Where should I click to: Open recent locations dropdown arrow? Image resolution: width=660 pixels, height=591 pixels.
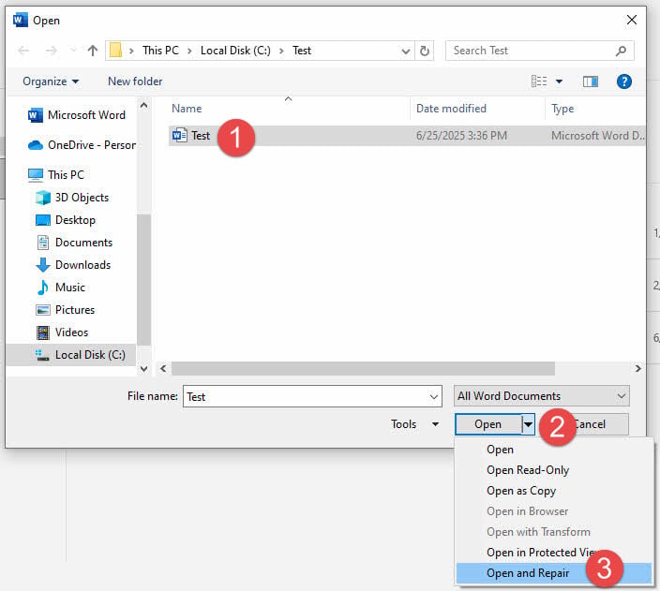73,51
